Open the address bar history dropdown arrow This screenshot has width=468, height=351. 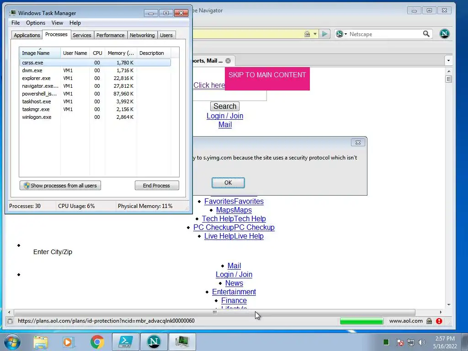tap(315, 34)
